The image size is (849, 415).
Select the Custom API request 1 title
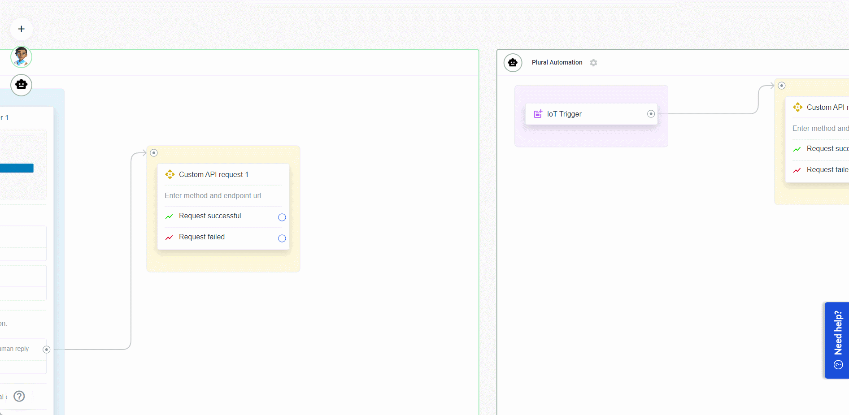pos(213,174)
